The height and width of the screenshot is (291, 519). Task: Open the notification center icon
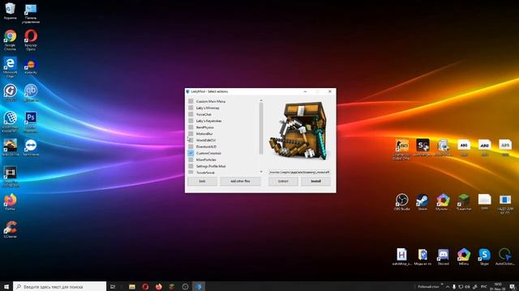513,287
